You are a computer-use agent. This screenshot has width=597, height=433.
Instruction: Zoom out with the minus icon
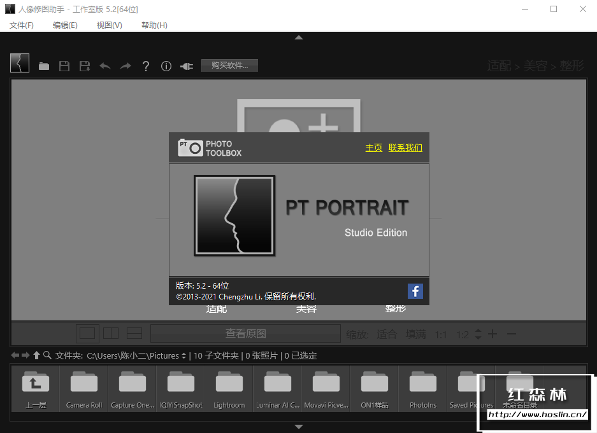(x=512, y=334)
